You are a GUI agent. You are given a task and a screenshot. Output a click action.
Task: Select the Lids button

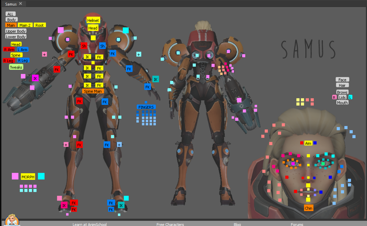tap(342, 97)
